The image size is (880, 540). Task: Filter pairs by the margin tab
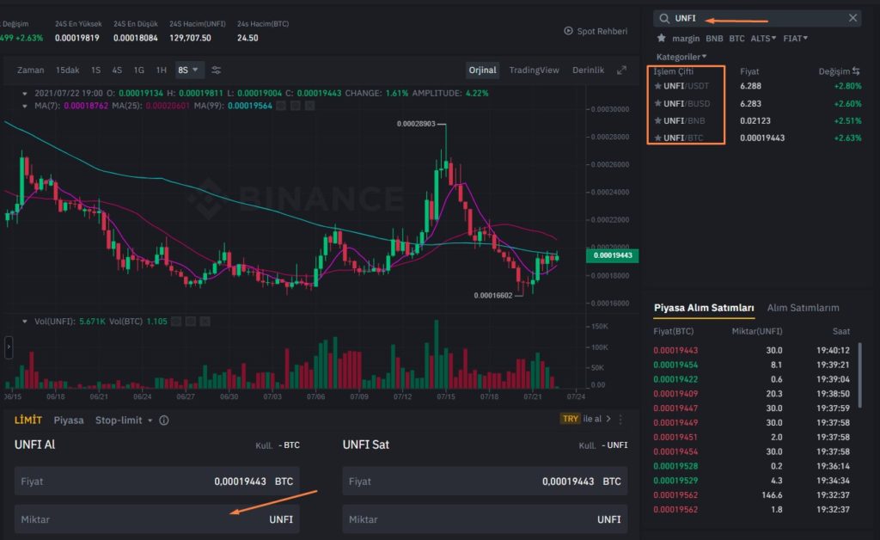[686, 38]
